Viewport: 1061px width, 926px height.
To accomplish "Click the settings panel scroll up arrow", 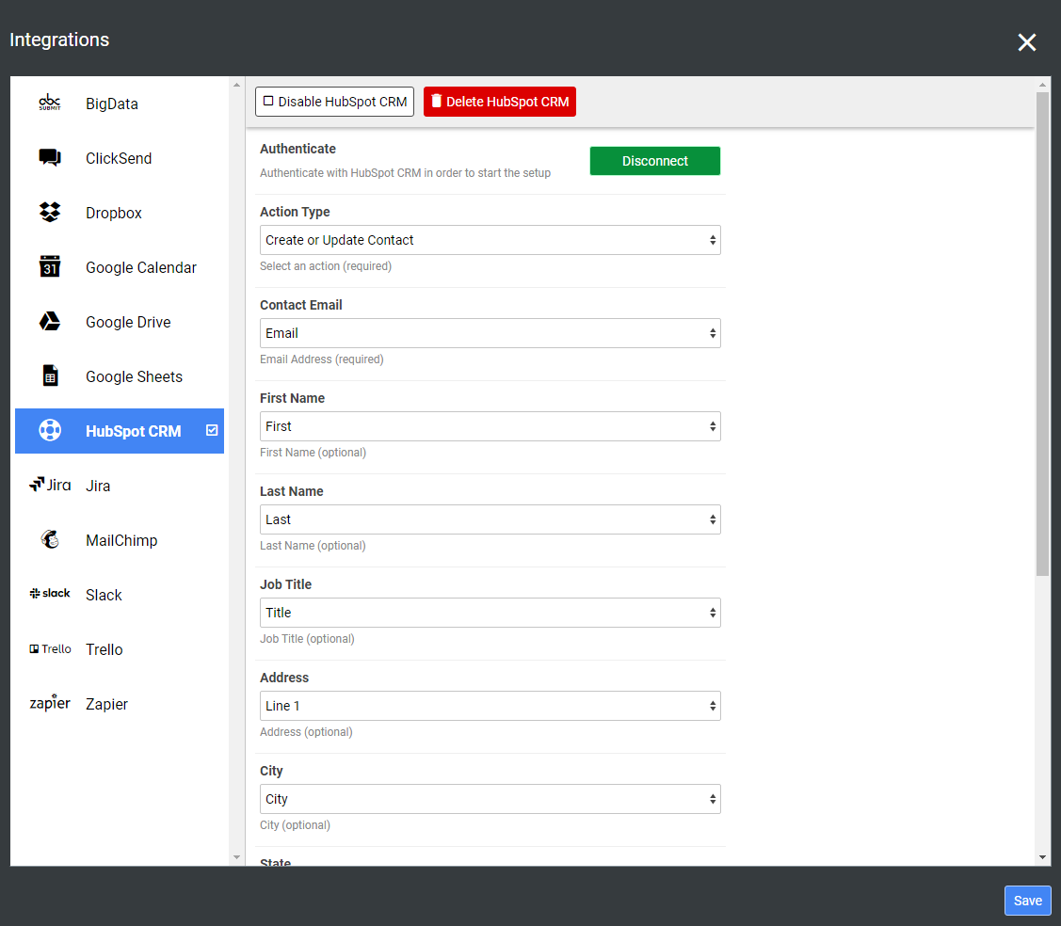I will 1042,85.
